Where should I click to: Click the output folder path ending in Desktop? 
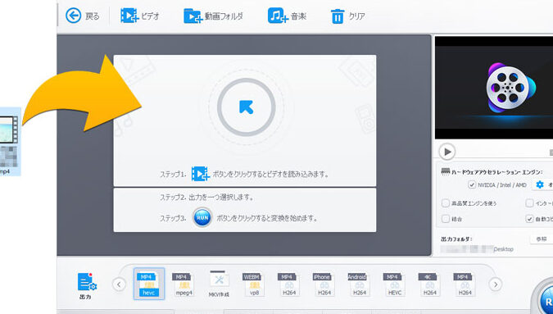(x=477, y=249)
